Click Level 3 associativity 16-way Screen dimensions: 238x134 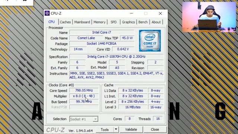click(156, 107)
